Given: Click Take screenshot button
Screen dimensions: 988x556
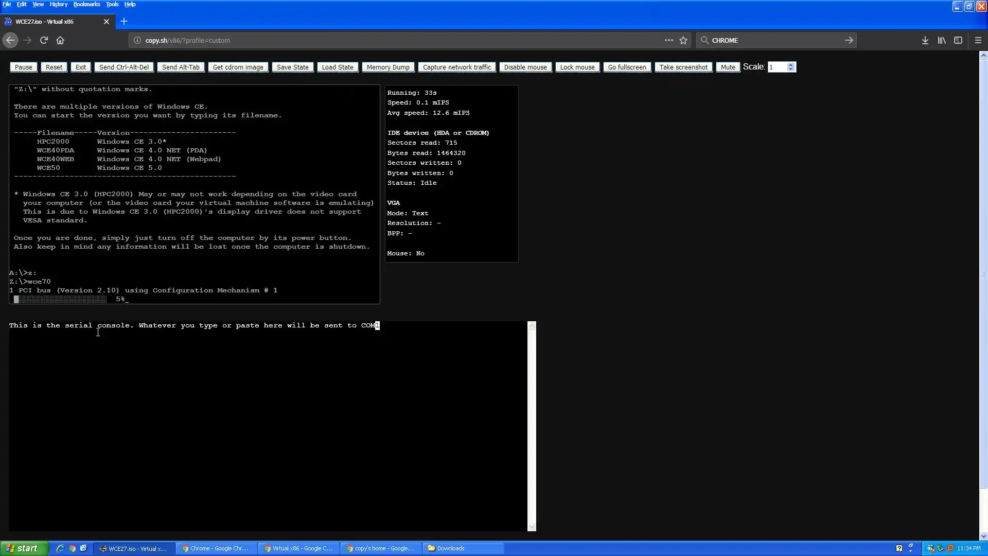Looking at the screenshot, I should pos(683,67).
